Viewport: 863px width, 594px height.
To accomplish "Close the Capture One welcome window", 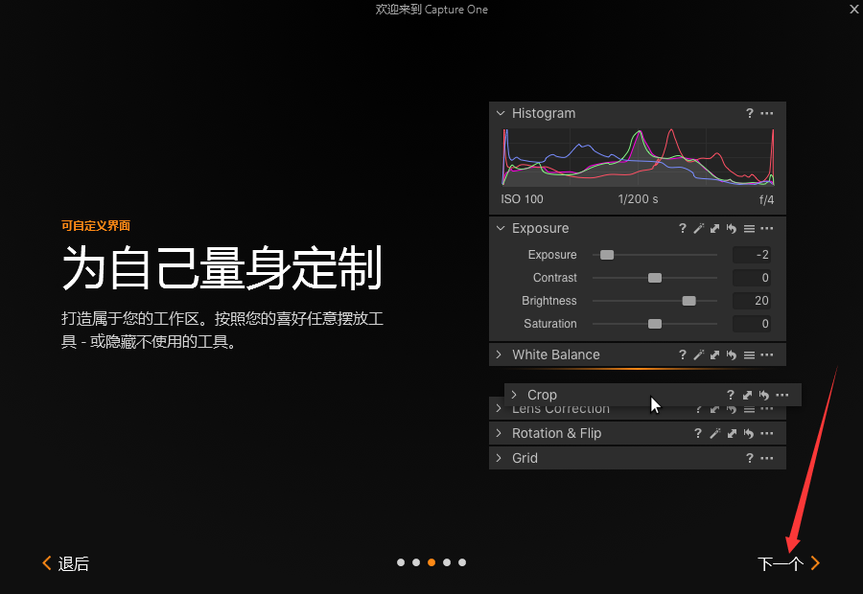I will coord(854,9).
